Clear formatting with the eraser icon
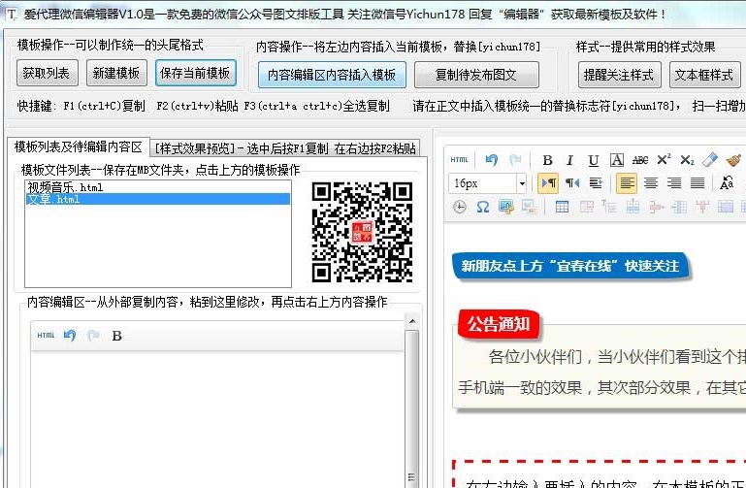The width and height of the screenshot is (746, 488). pyautogui.click(x=710, y=160)
